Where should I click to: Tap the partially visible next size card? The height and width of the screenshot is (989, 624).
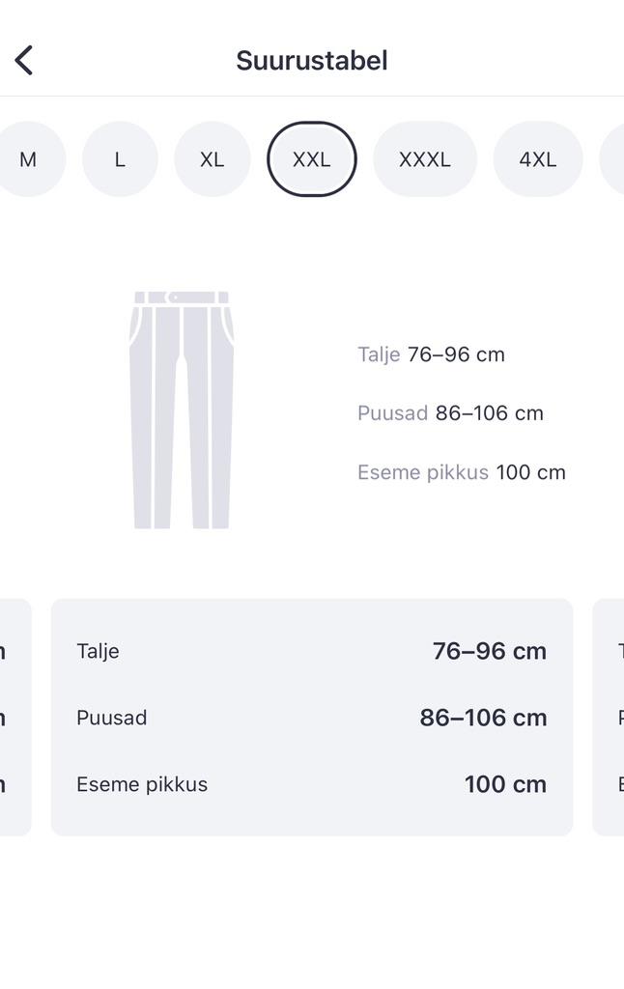tap(610, 717)
